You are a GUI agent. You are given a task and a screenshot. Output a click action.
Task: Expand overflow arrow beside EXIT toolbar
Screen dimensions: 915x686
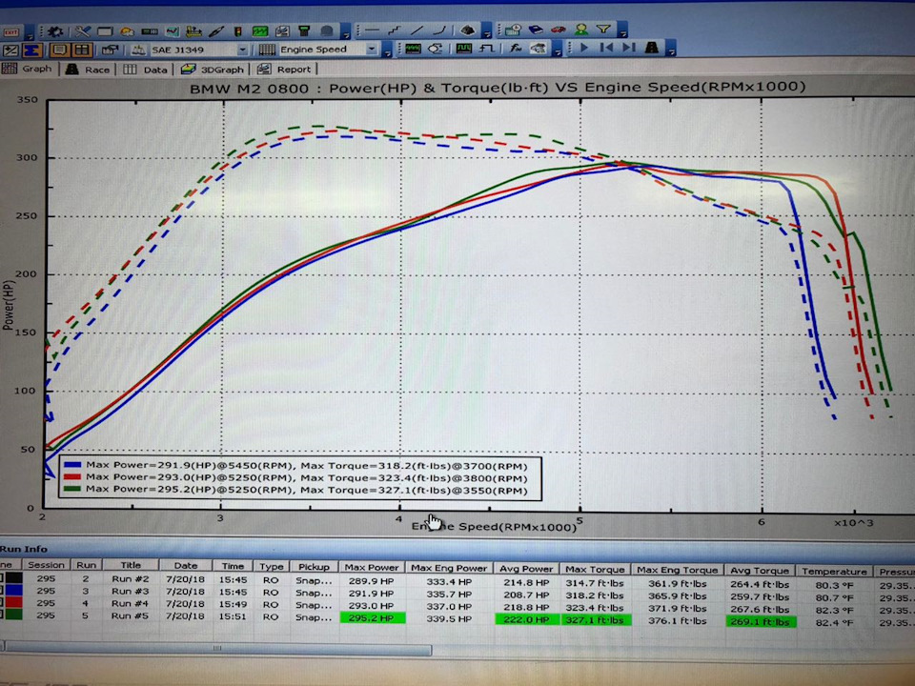pos(30,34)
